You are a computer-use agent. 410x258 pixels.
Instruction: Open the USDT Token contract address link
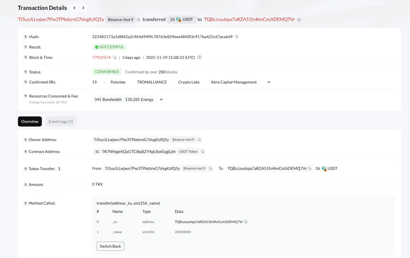click(138, 152)
